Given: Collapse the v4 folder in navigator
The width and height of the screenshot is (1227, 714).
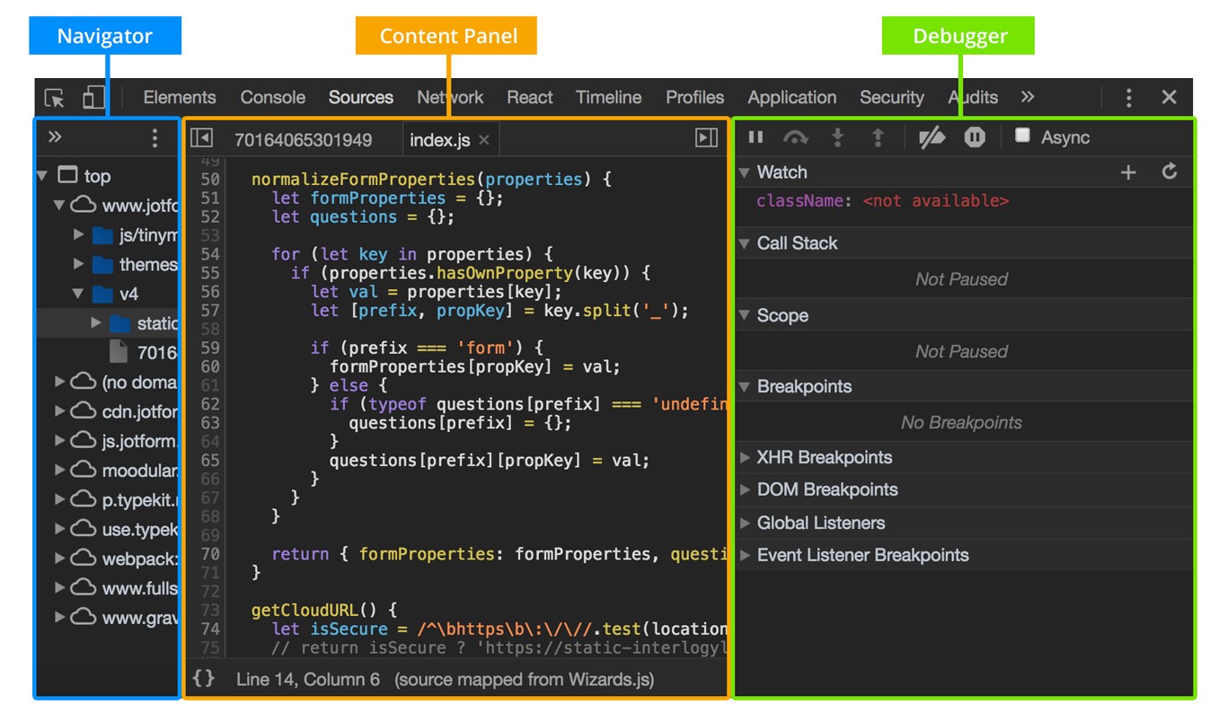Looking at the screenshot, I should pyautogui.click(x=78, y=294).
